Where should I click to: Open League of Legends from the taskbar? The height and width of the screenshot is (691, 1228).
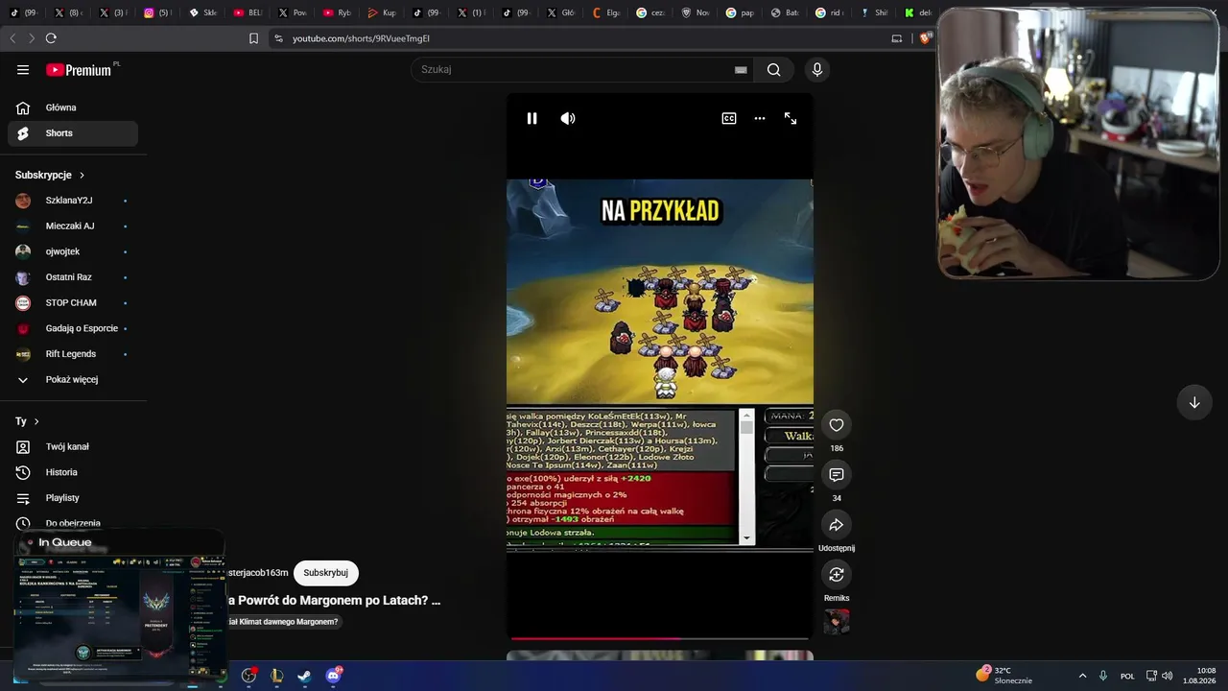(276, 676)
